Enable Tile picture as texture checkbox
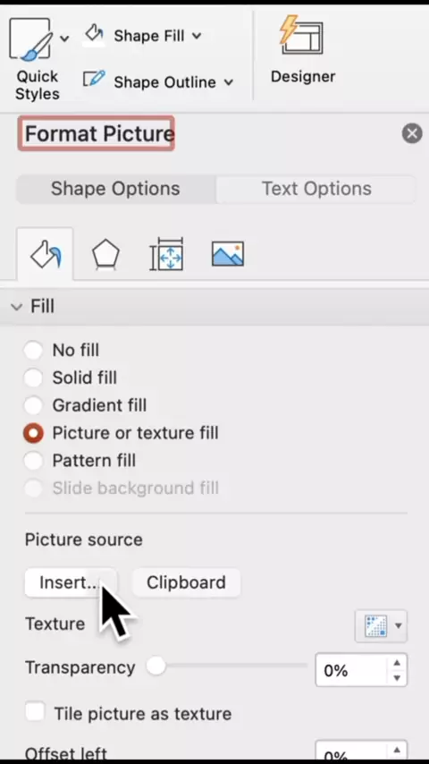 tap(35, 712)
